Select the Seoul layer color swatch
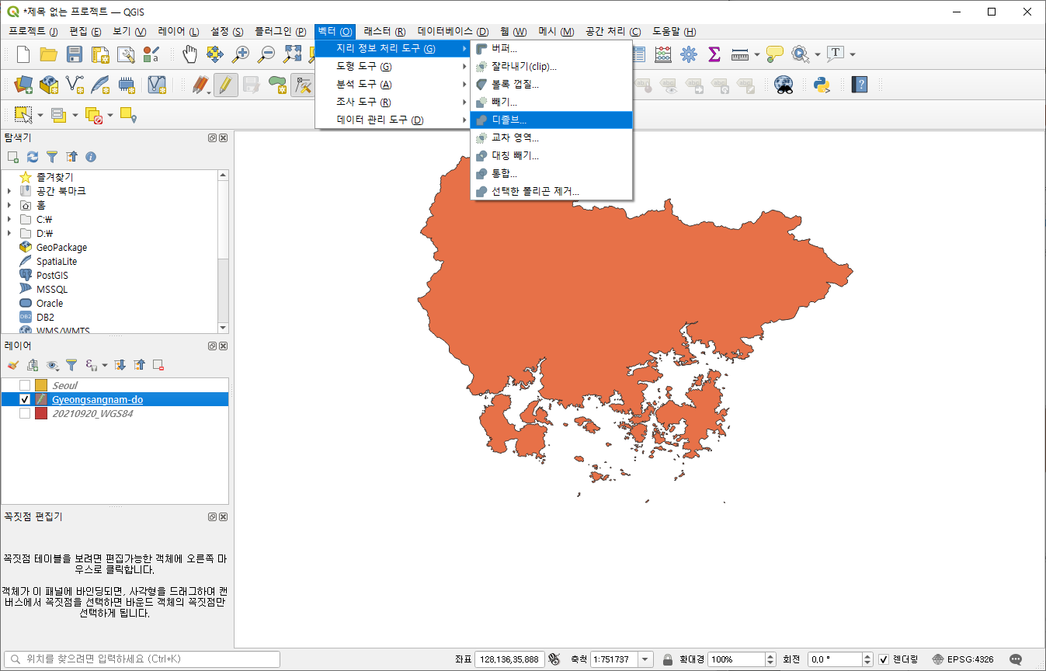 (41, 385)
